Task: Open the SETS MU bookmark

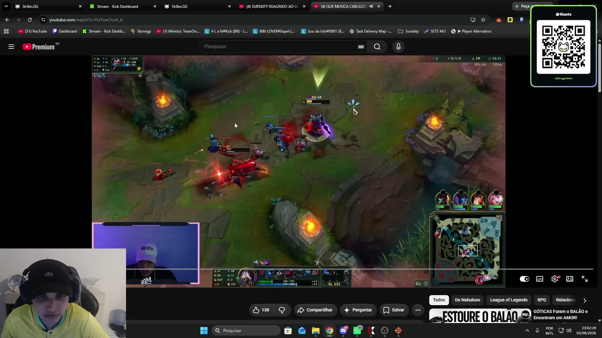Action: [435, 31]
